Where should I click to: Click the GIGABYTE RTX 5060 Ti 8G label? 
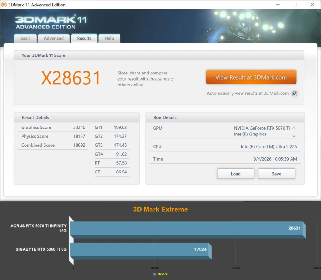coord(41,249)
